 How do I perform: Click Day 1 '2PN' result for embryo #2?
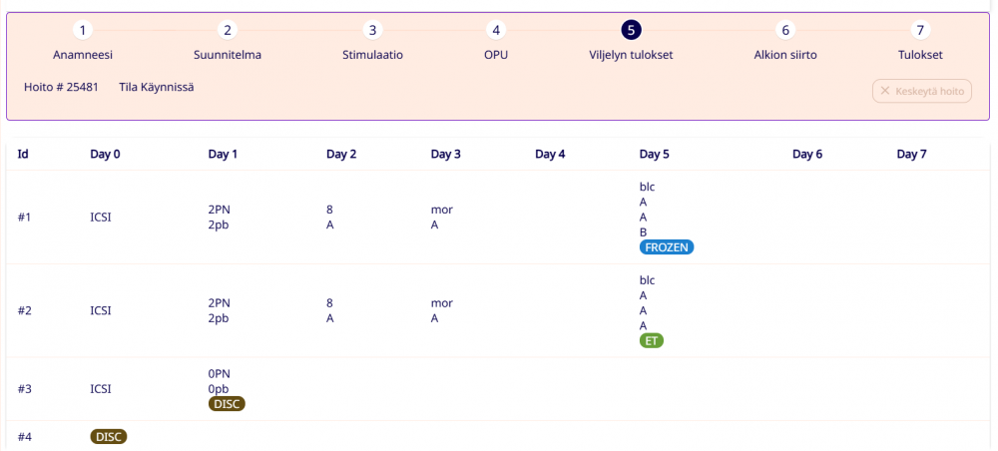pos(220,302)
